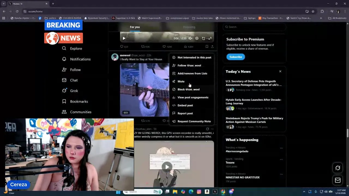Bookmark this page with star icon
The image size is (349, 196).
point(313,11)
